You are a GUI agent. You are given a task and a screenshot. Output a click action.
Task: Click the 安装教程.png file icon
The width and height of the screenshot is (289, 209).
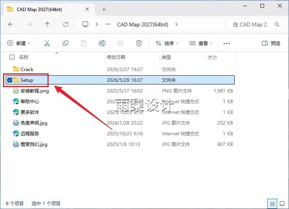point(16,91)
